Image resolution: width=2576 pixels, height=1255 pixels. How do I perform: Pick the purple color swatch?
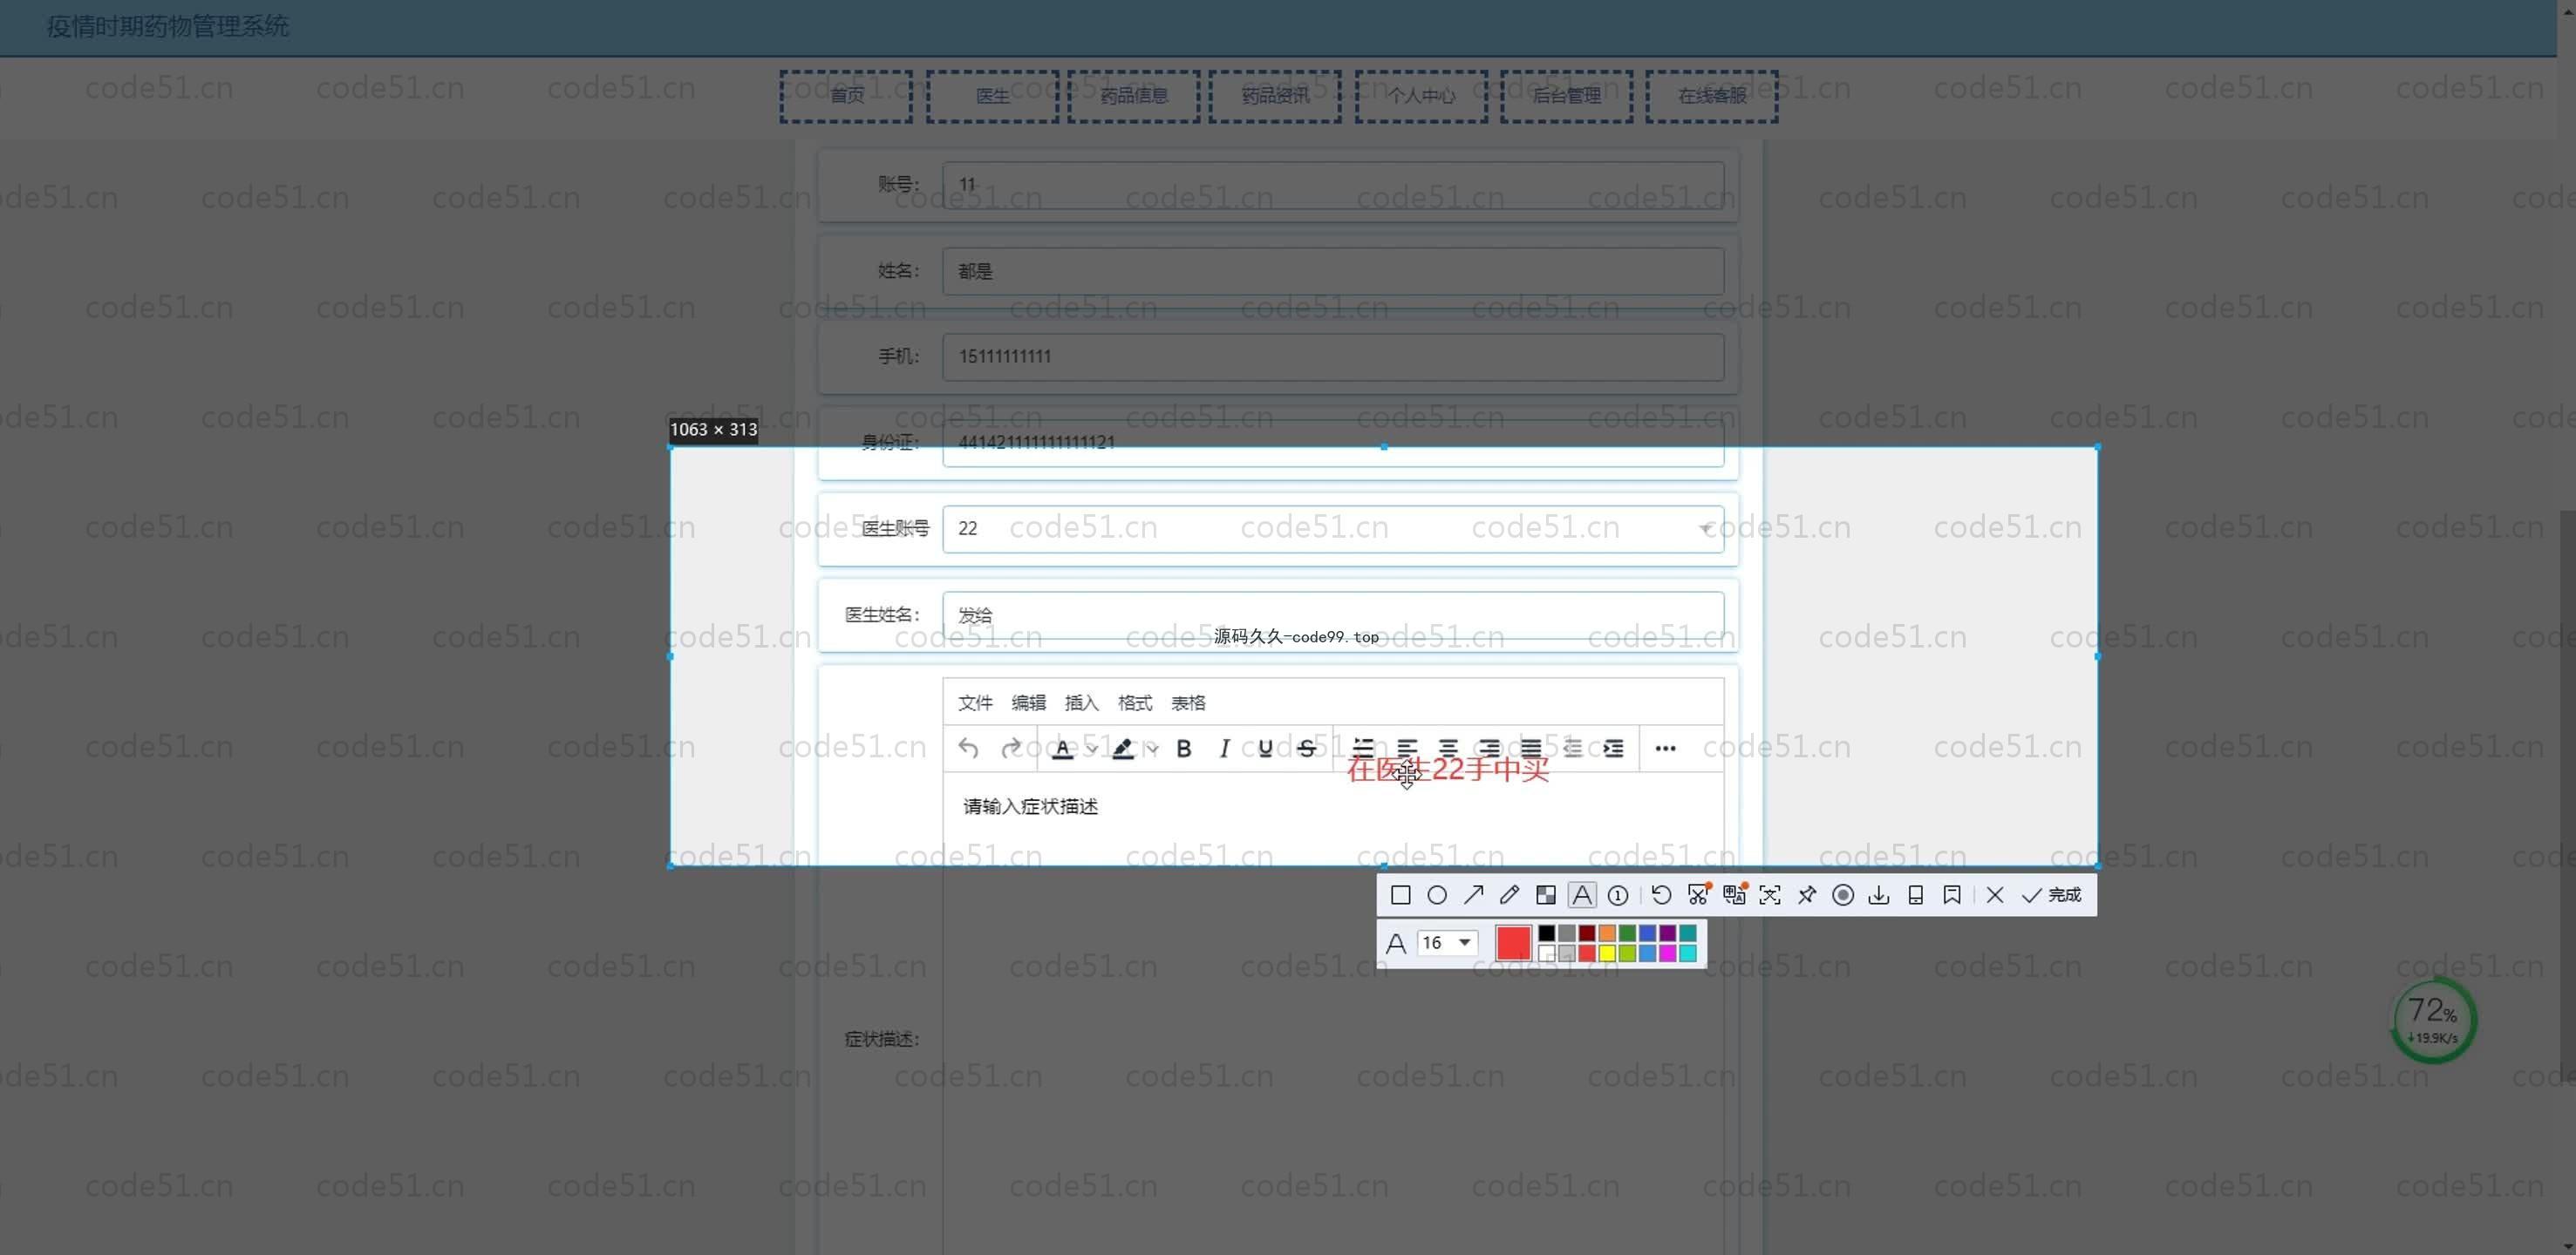point(1667,933)
